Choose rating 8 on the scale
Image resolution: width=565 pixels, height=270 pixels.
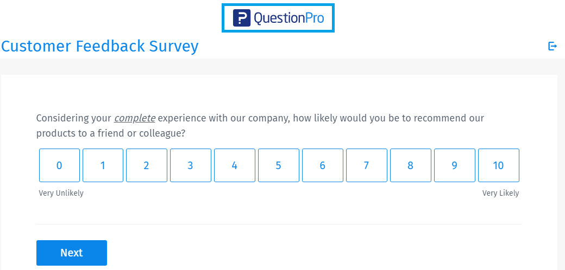tap(411, 165)
